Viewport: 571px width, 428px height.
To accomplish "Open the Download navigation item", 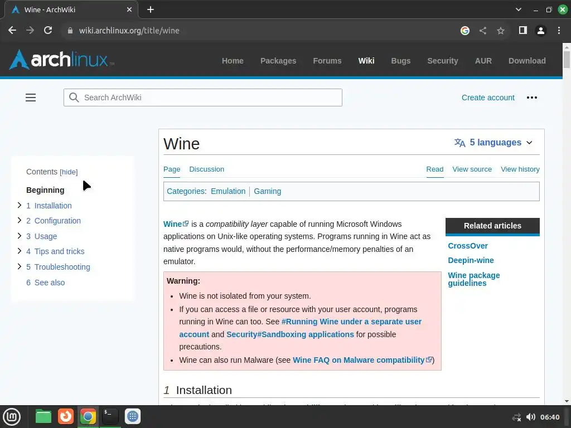I will tap(527, 61).
